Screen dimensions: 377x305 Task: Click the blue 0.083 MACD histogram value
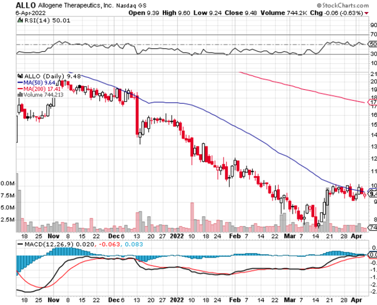(134, 244)
